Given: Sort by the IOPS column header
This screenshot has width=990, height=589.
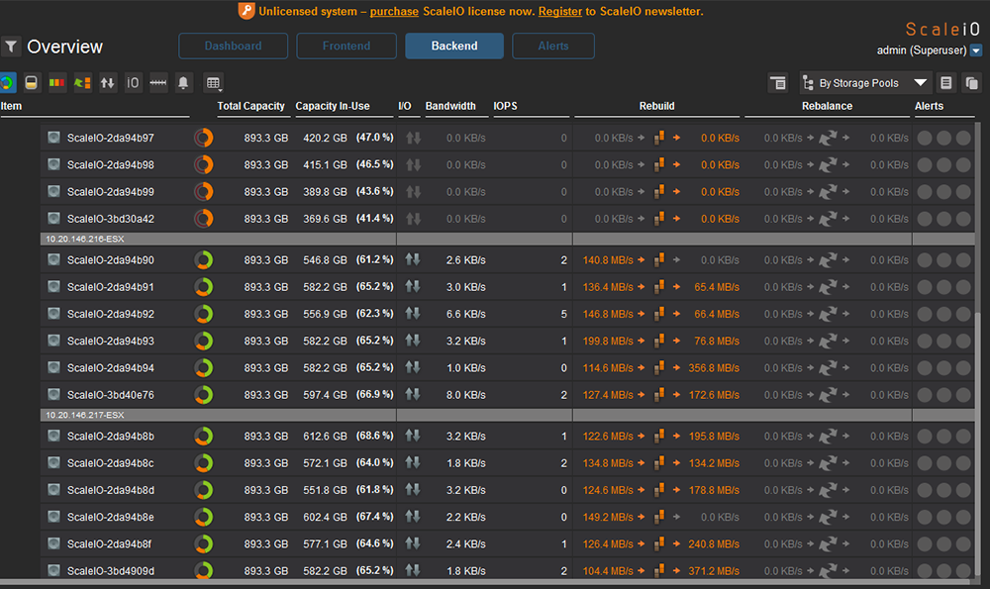Looking at the screenshot, I should 505,106.
